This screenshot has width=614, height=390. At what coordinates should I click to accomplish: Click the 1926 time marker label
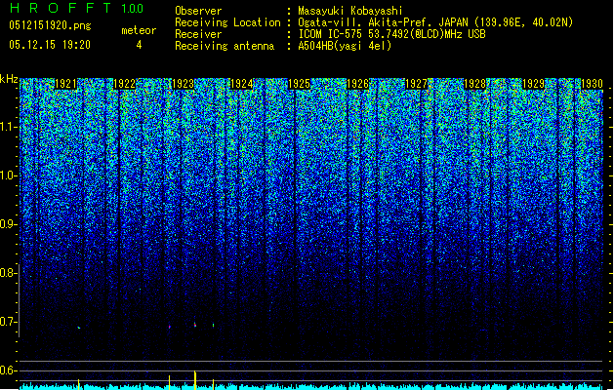tap(358, 84)
